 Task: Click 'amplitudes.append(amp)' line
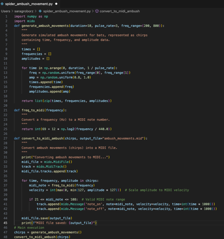[50, 91]
